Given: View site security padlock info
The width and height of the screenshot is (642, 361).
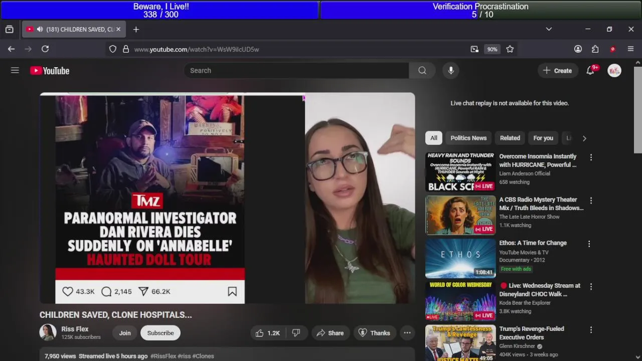Looking at the screenshot, I should 126,49.
